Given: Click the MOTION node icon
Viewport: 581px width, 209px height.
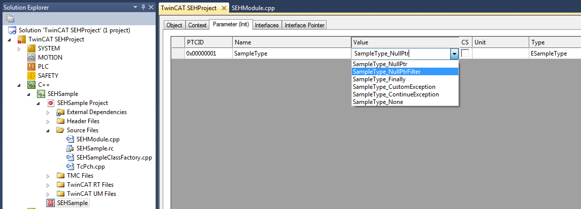Looking at the screenshot, I should [31, 57].
